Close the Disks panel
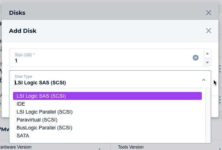Viewport: 222px width, 150px height. pos(208,13)
